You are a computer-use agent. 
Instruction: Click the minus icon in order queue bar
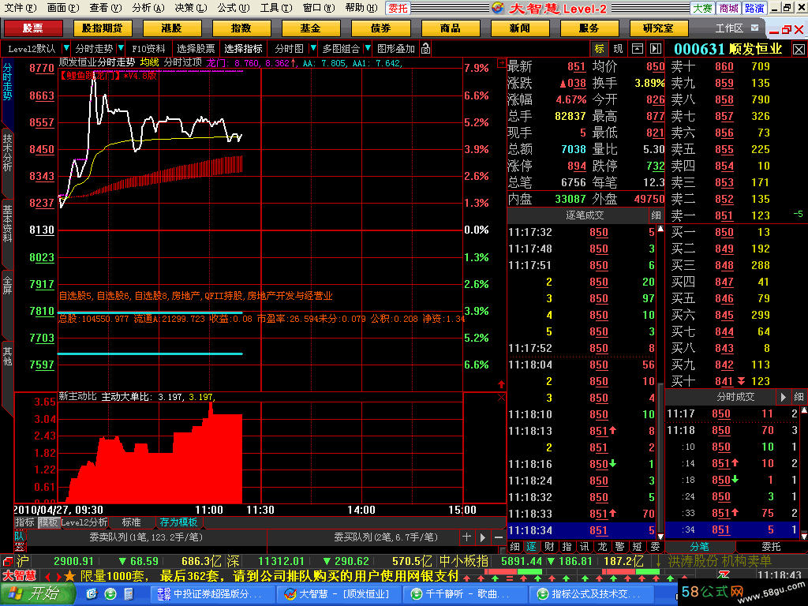[499, 537]
